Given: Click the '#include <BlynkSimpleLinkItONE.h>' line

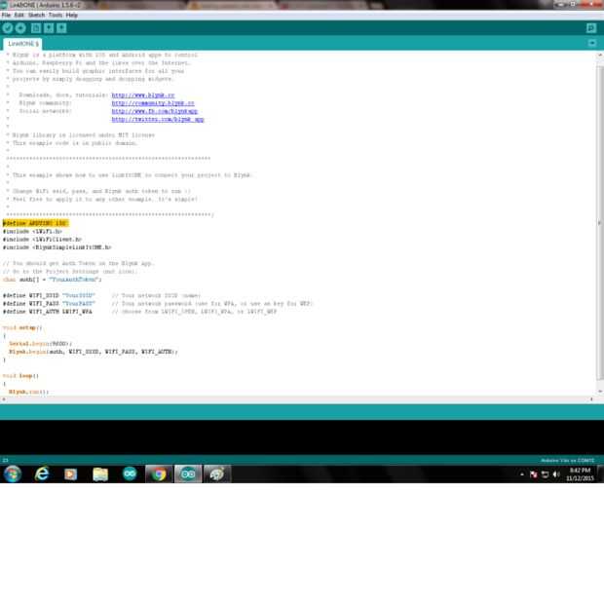Looking at the screenshot, I should [x=57, y=247].
